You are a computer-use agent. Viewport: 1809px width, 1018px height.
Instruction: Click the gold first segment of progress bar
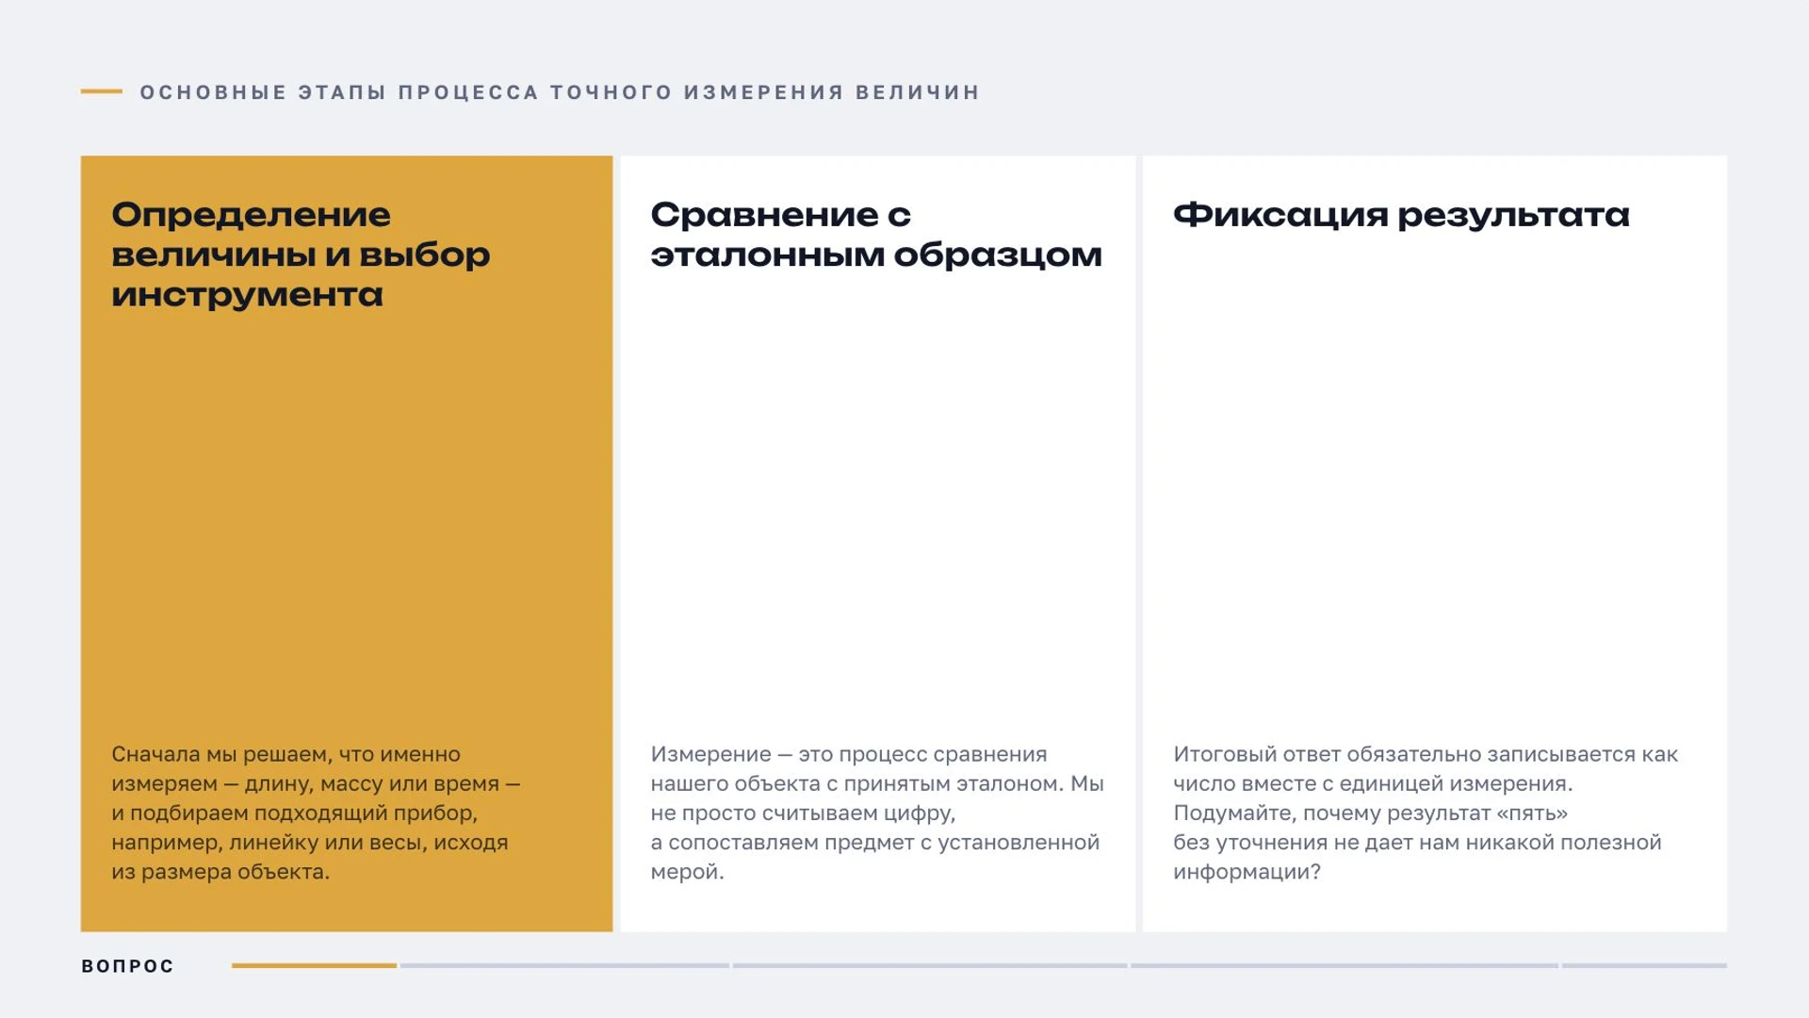click(314, 965)
